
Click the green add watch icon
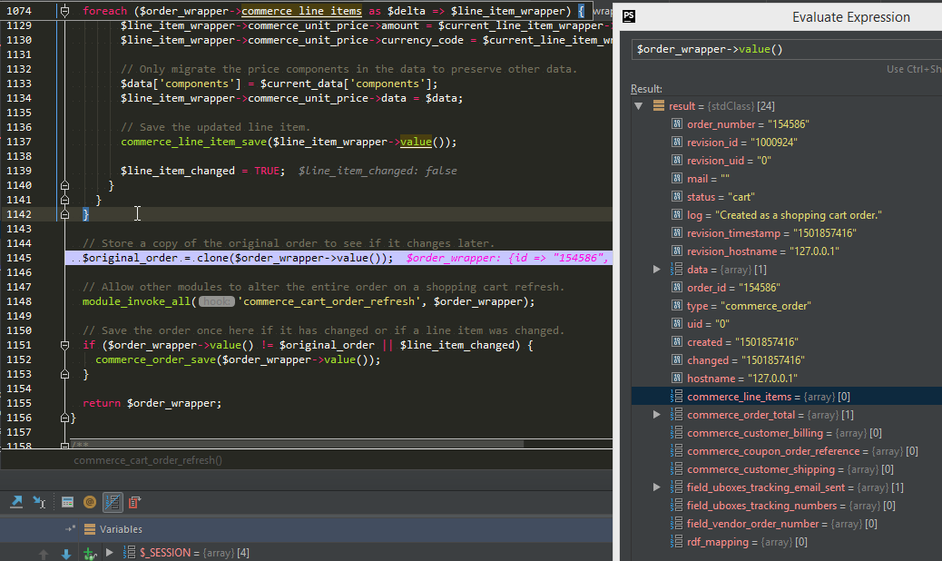(89, 553)
